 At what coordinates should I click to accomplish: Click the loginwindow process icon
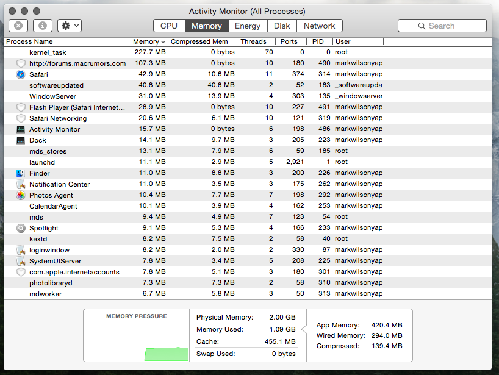pyautogui.click(x=21, y=250)
